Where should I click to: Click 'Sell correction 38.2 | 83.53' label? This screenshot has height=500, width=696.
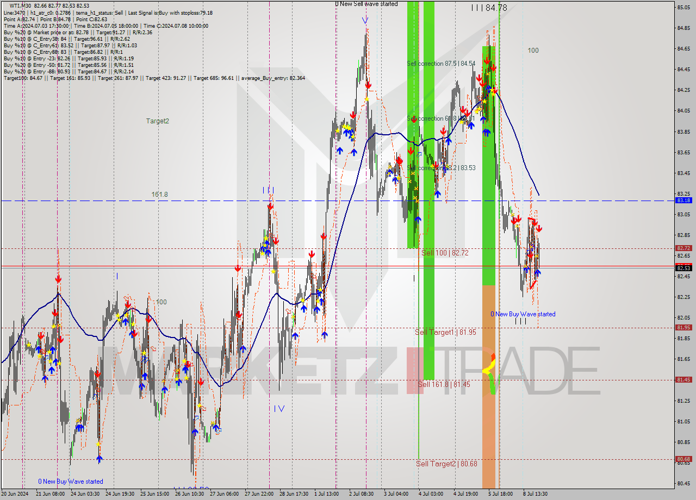point(441,168)
